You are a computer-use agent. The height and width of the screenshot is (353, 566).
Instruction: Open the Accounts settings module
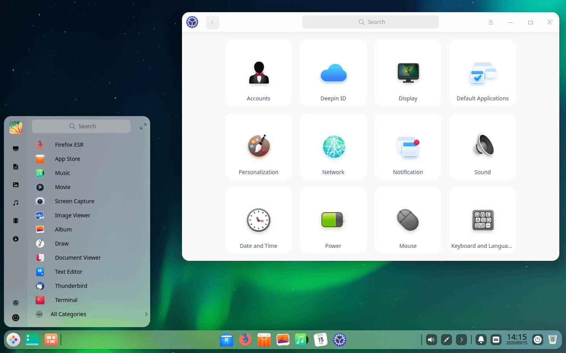[x=258, y=73]
